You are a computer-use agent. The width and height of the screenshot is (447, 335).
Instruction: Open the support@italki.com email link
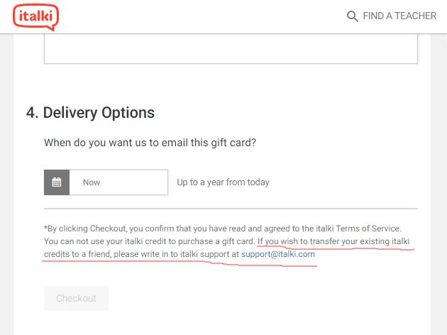coord(278,254)
